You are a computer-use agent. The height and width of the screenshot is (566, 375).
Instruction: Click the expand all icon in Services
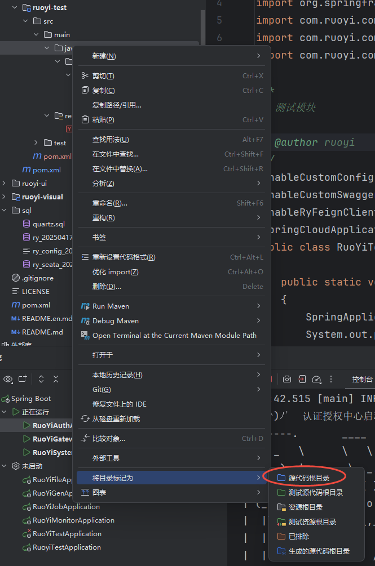coord(41,379)
